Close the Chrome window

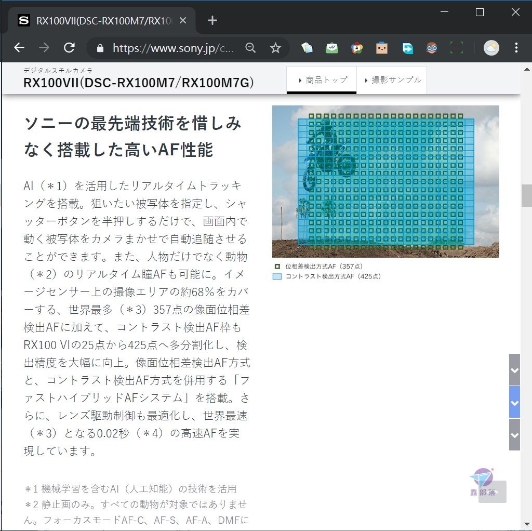(515, 12)
